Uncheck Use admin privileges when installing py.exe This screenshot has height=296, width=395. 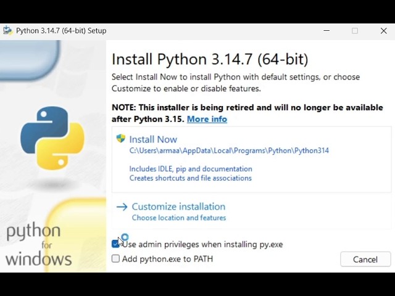[x=115, y=244]
